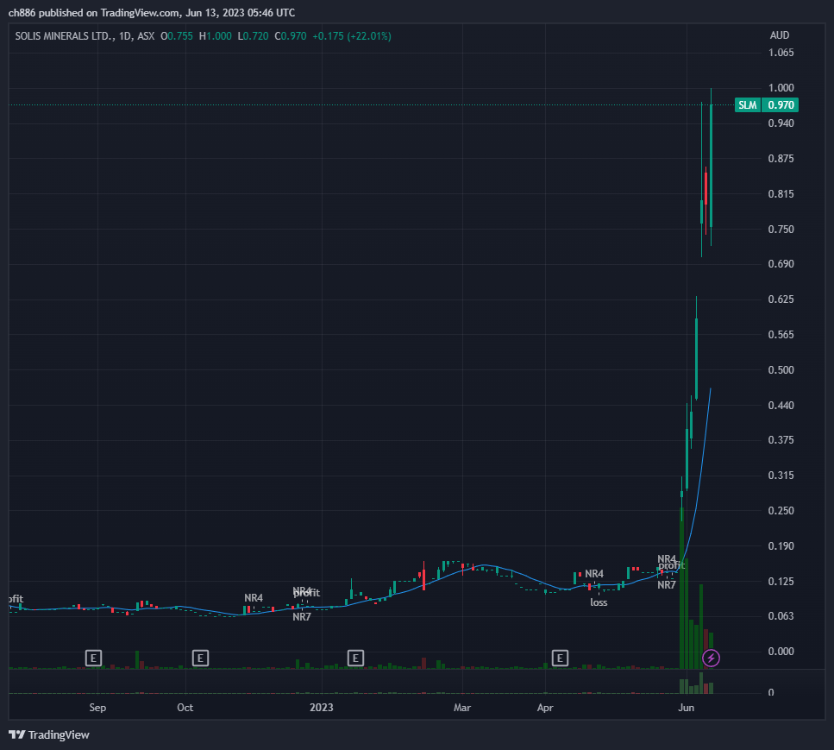
Task: Click the ch886 published header text
Action: pyautogui.click(x=152, y=13)
